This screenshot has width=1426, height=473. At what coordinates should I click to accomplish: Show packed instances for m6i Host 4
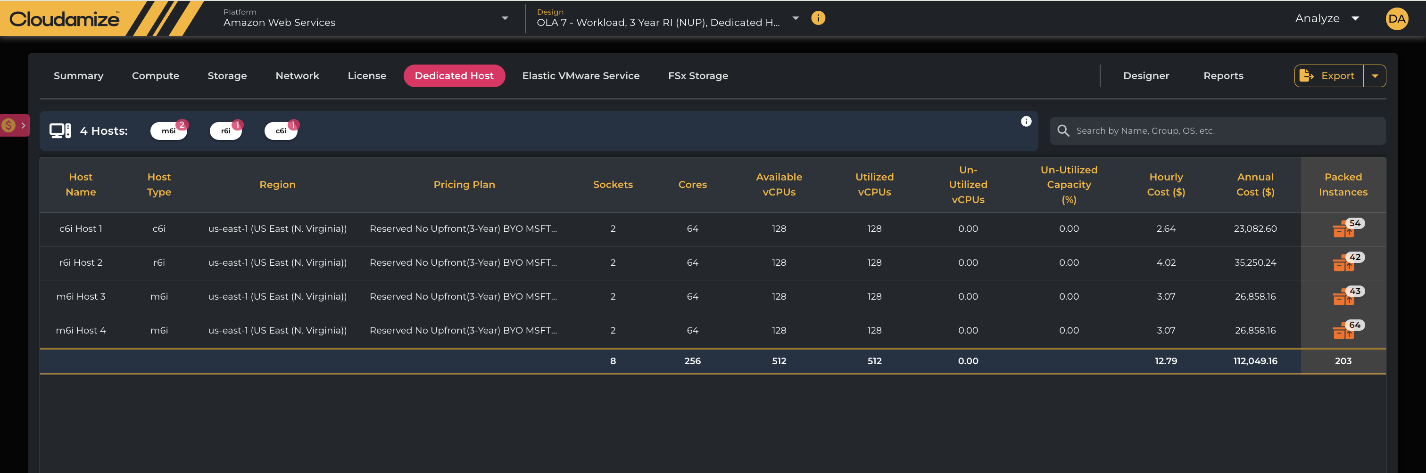(x=1343, y=331)
